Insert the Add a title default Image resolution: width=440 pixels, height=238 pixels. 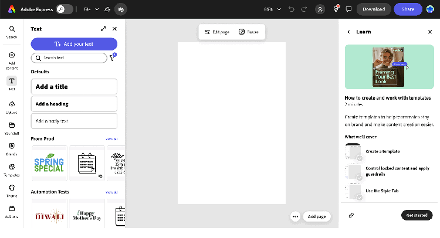[74, 87]
